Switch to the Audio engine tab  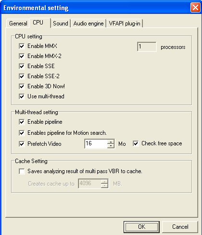click(x=88, y=23)
